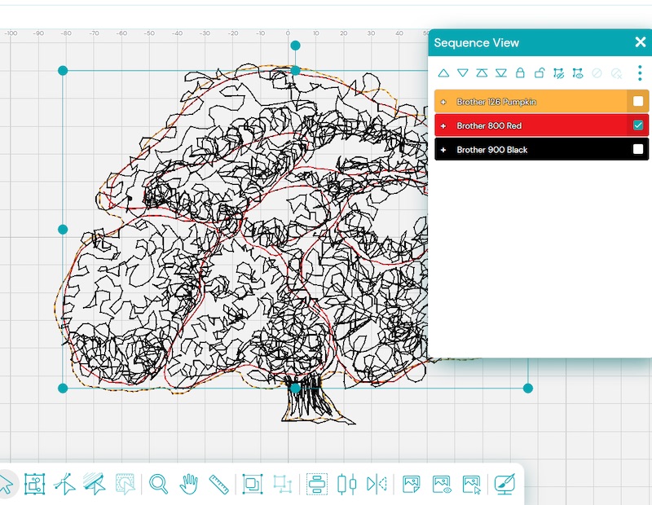
Task: Expand the Brother 126 Pumpkin thread
Action: [443, 102]
